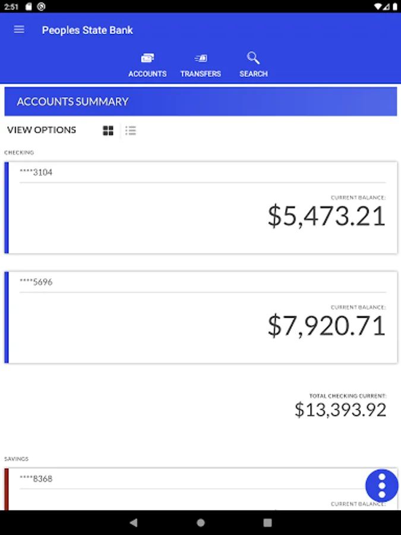Click the $7,920.71 balance amount
Viewport: 401px width, 535px height.
[x=327, y=326]
